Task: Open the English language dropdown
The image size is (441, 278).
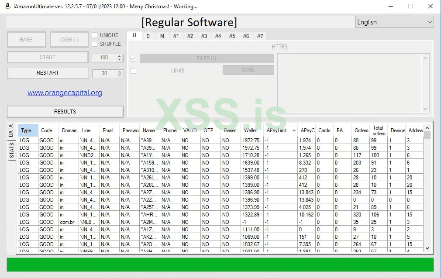Action: point(394,22)
